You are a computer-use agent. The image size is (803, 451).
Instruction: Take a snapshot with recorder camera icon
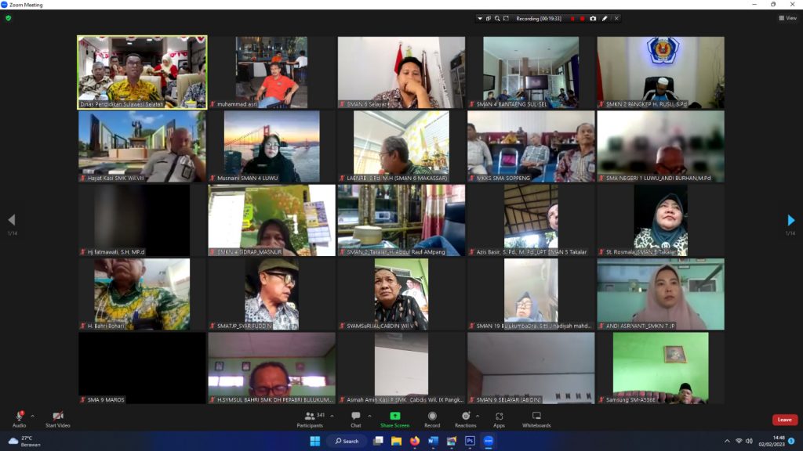tap(593, 18)
